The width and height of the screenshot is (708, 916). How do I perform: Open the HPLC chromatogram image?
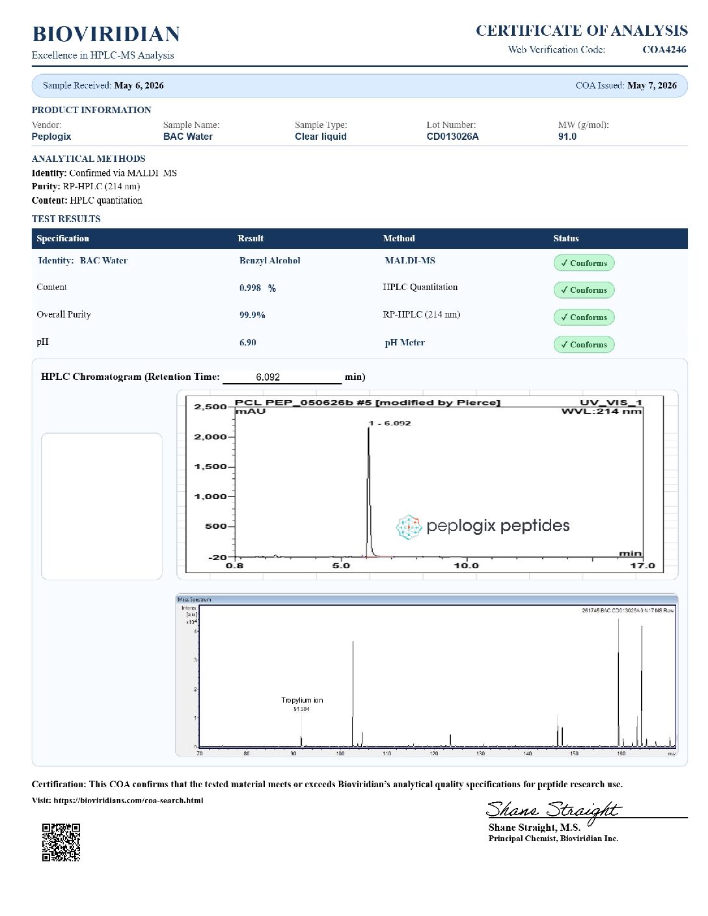428,485
